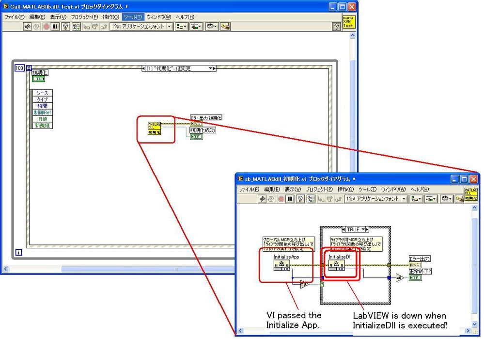This screenshot has width=484, height=339.
Task: Click scroll left arrow in Call_MATLABlib.dll_Test.vi window
Action: [5, 270]
